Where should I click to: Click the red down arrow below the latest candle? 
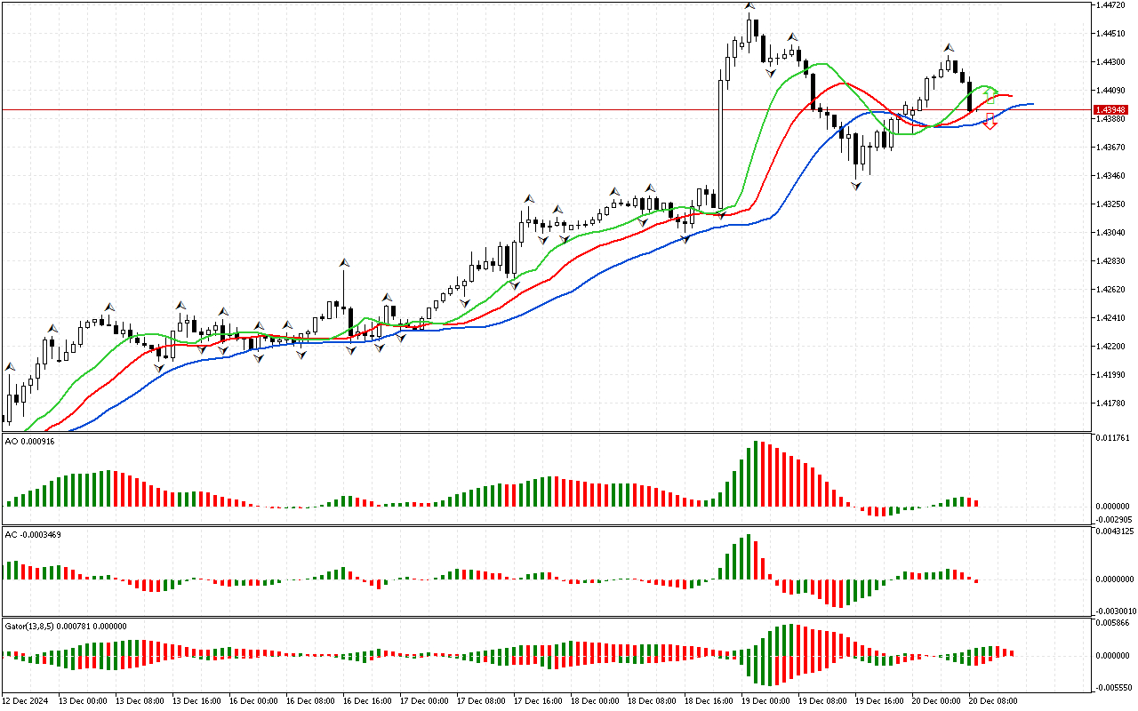click(x=990, y=122)
